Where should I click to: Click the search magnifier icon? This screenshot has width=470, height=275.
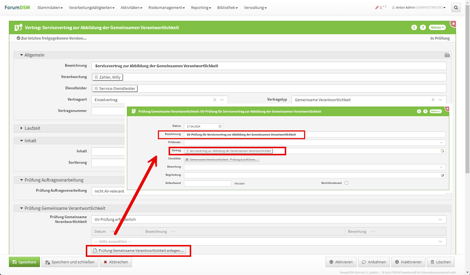(x=456, y=8)
